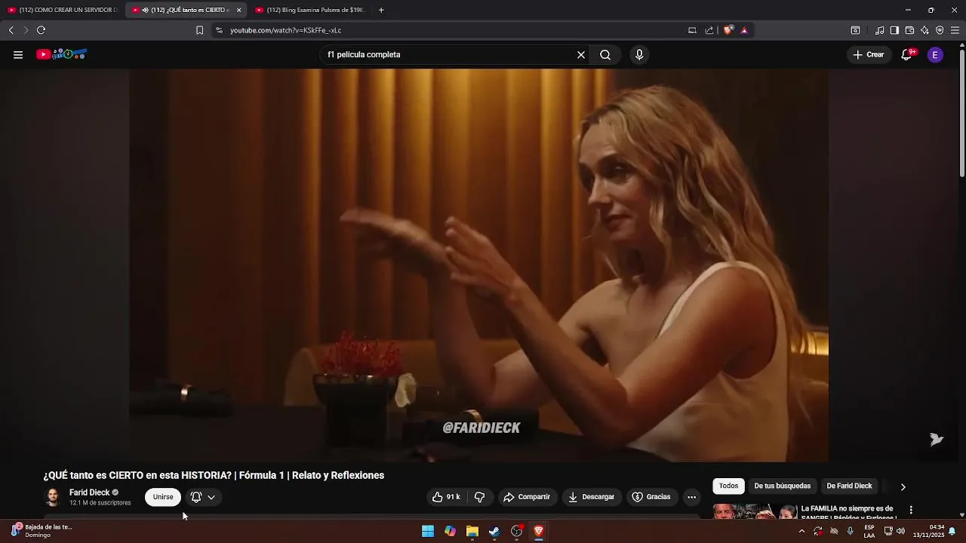Screen dimensions: 966x543
Task: Bookmark this page
Action: [199, 30]
